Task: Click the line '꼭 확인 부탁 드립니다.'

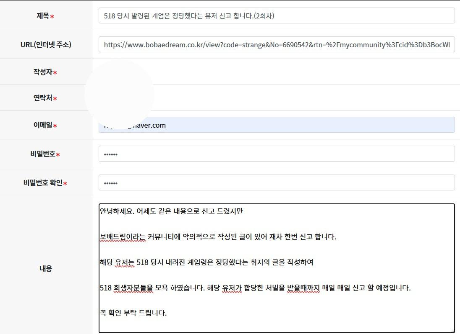Action: click(133, 313)
